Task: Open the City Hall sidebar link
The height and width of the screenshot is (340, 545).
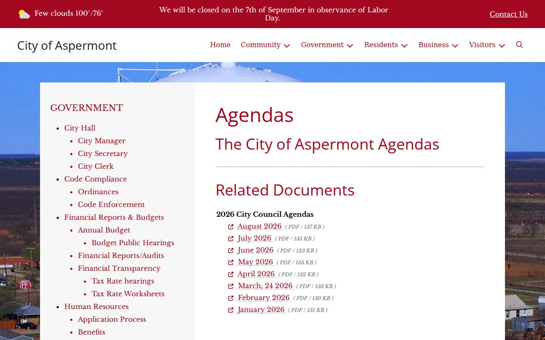Action: (x=80, y=128)
